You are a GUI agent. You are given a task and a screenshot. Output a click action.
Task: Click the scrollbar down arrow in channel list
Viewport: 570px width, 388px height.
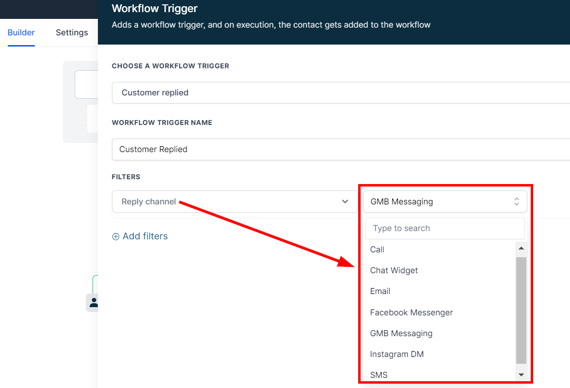pyautogui.click(x=521, y=374)
